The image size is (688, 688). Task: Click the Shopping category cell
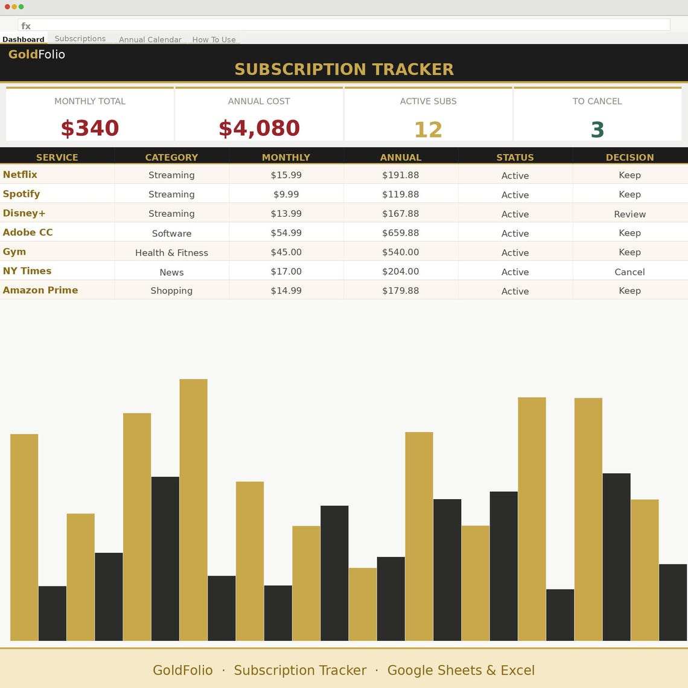(171, 290)
